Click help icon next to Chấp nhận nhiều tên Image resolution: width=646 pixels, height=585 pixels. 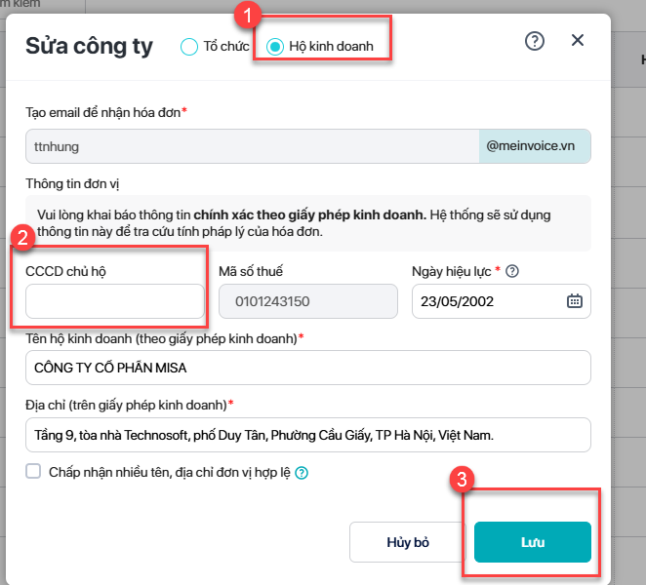(x=302, y=473)
